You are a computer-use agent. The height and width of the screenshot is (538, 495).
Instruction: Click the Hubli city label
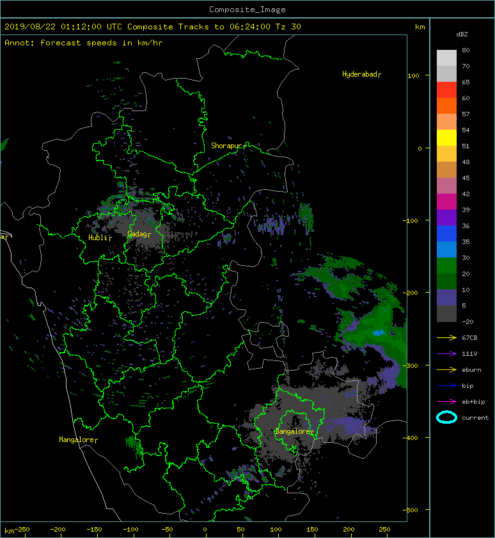(100, 238)
